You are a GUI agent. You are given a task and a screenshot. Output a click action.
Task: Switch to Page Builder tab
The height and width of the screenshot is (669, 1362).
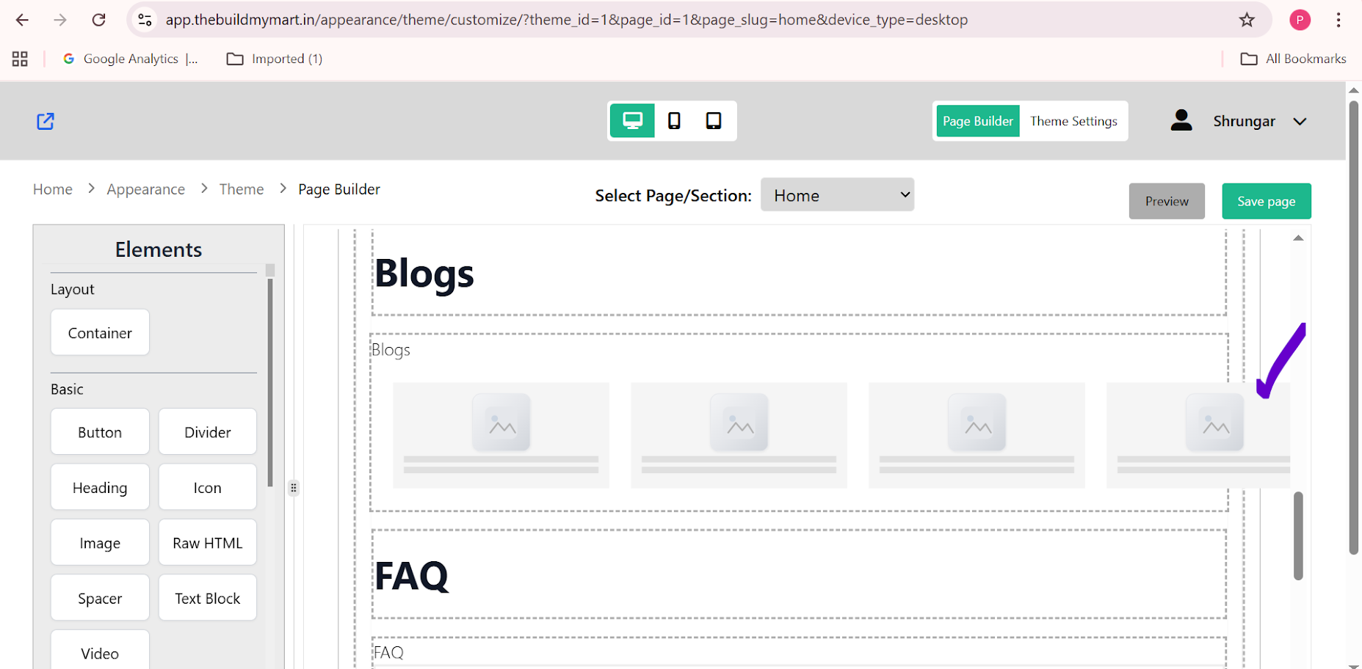(x=977, y=121)
